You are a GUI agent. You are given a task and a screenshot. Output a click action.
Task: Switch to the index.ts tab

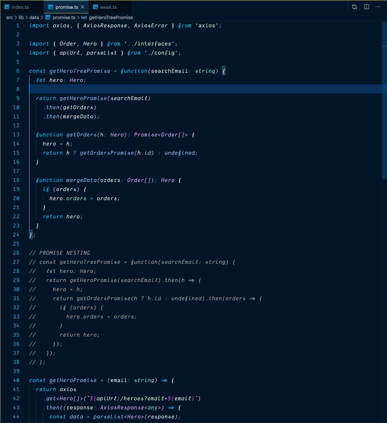tap(20, 7)
